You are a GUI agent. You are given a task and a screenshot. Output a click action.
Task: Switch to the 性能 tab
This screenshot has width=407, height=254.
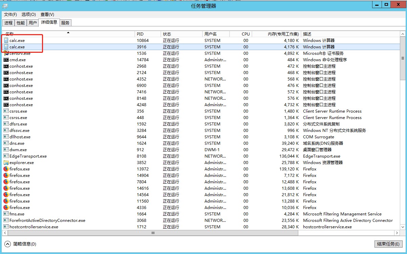click(x=21, y=23)
